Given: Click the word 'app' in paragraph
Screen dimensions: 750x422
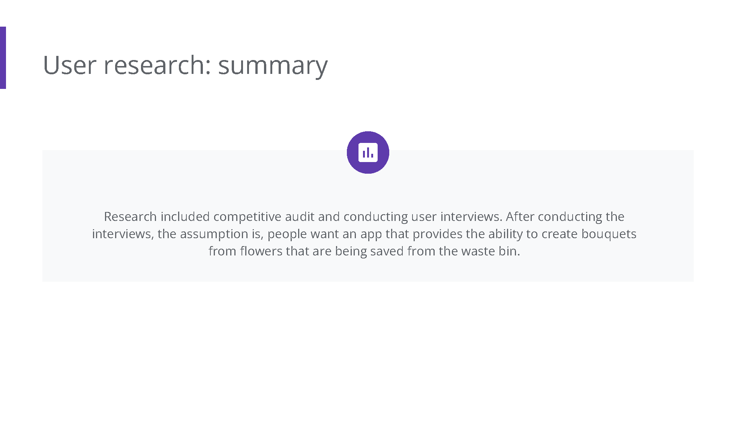Looking at the screenshot, I should coord(371,234).
